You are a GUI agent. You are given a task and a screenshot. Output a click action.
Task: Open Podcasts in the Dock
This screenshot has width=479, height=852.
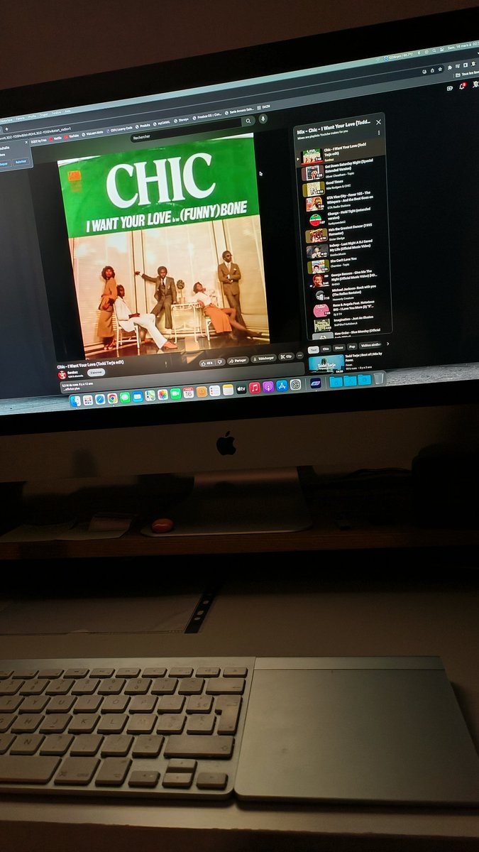pos(268,388)
